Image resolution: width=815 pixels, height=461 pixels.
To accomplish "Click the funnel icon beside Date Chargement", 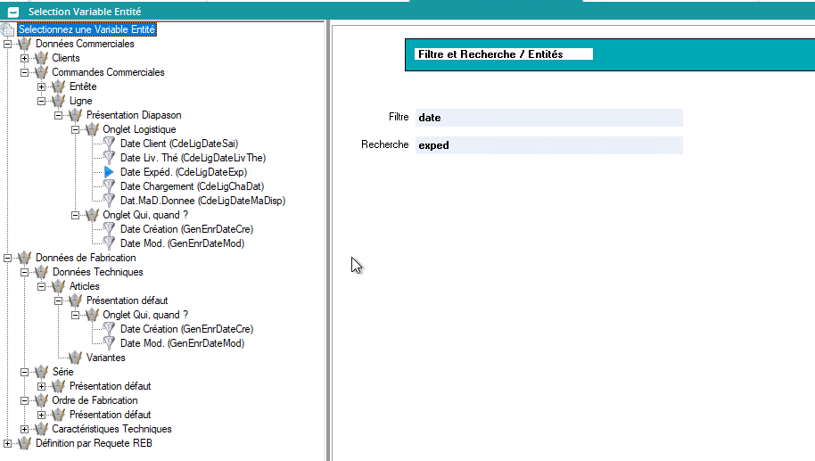I will coord(110,186).
